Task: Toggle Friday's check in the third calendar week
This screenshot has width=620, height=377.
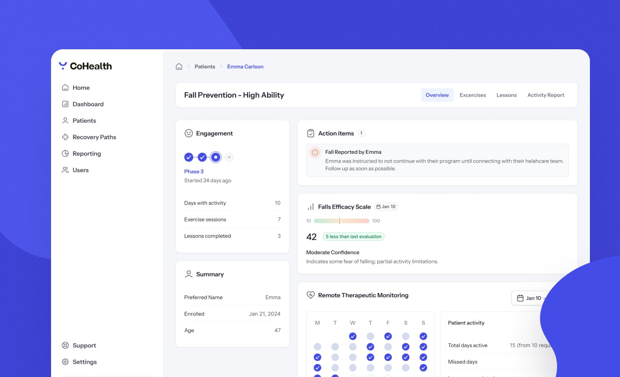Action: coord(388,357)
